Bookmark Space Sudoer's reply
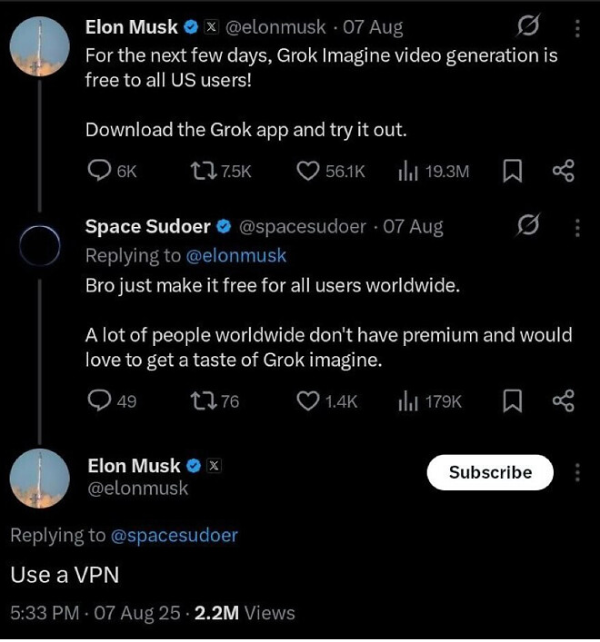The image size is (600, 642). (x=513, y=400)
